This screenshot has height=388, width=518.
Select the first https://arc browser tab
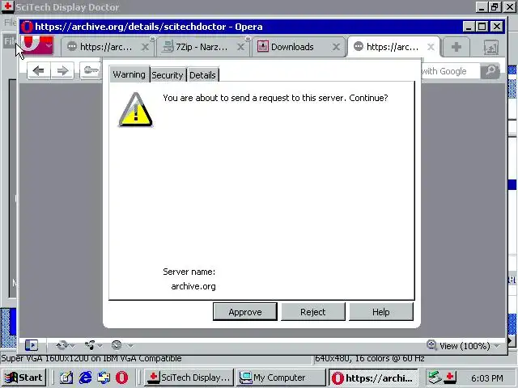click(x=106, y=47)
